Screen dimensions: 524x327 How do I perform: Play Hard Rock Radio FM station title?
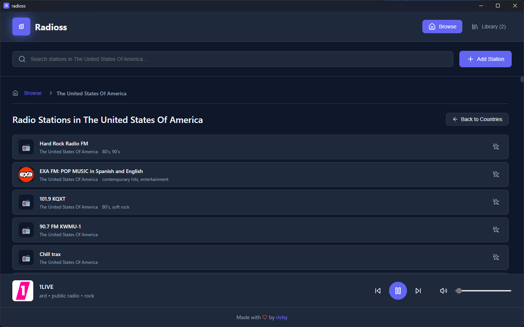64,144
